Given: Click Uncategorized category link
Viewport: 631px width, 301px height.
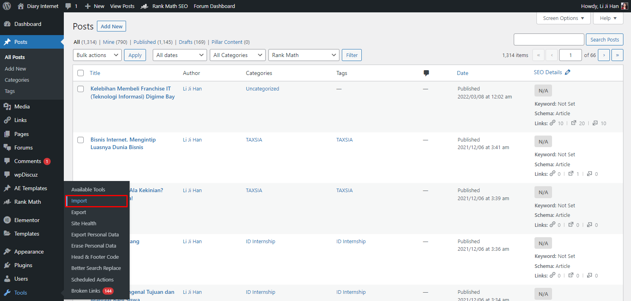Looking at the screenshot, I should 262,89.
